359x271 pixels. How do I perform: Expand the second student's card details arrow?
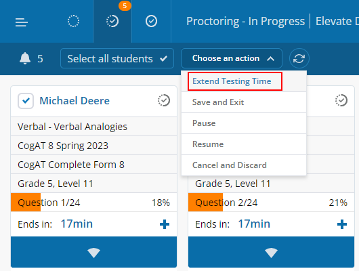click(x=271, y=252)
